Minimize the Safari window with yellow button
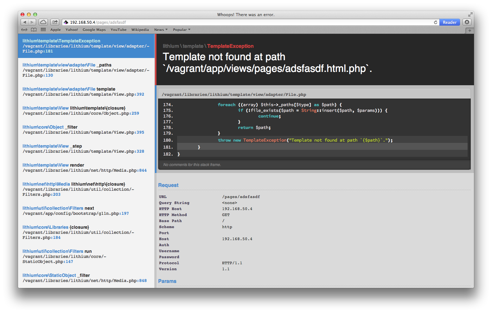This screenshot has width=492, height=313. (29, 15)
